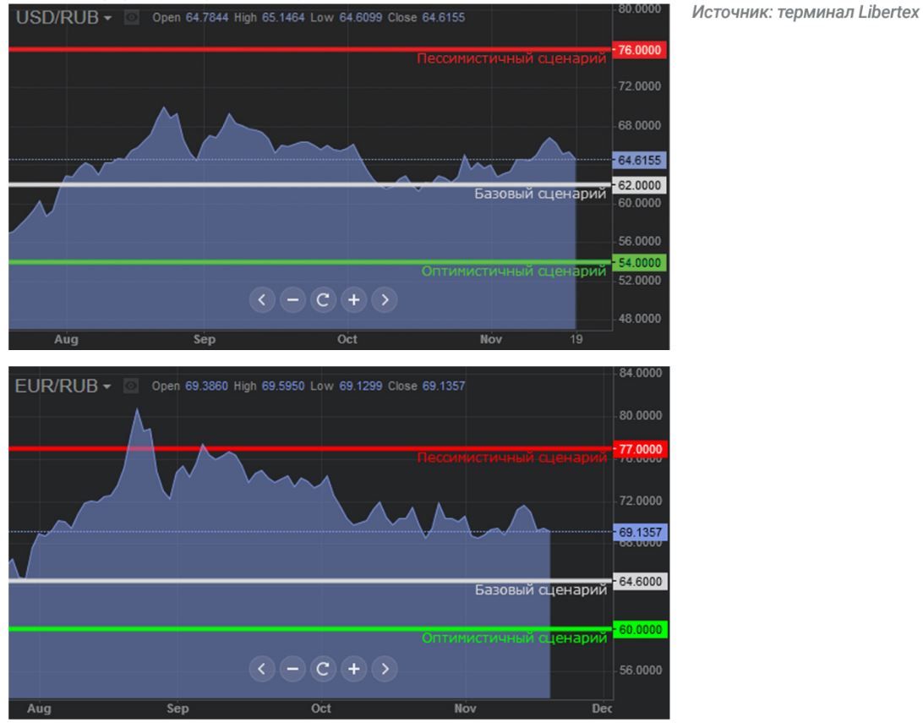This screenshot has width=923, height=723.
Task: Zoom in USD/RUB chart with plus button
Action: tap(354, 299)
